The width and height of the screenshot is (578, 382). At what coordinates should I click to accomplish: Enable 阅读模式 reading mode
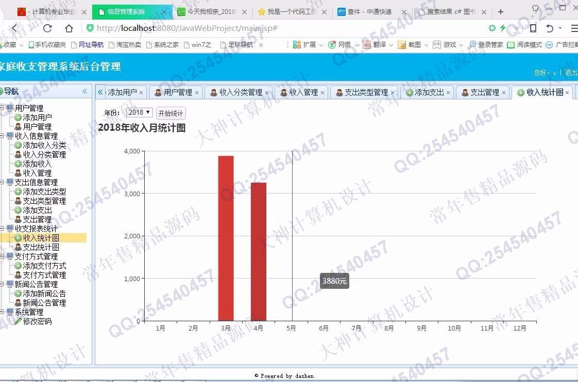pos(524,45)
